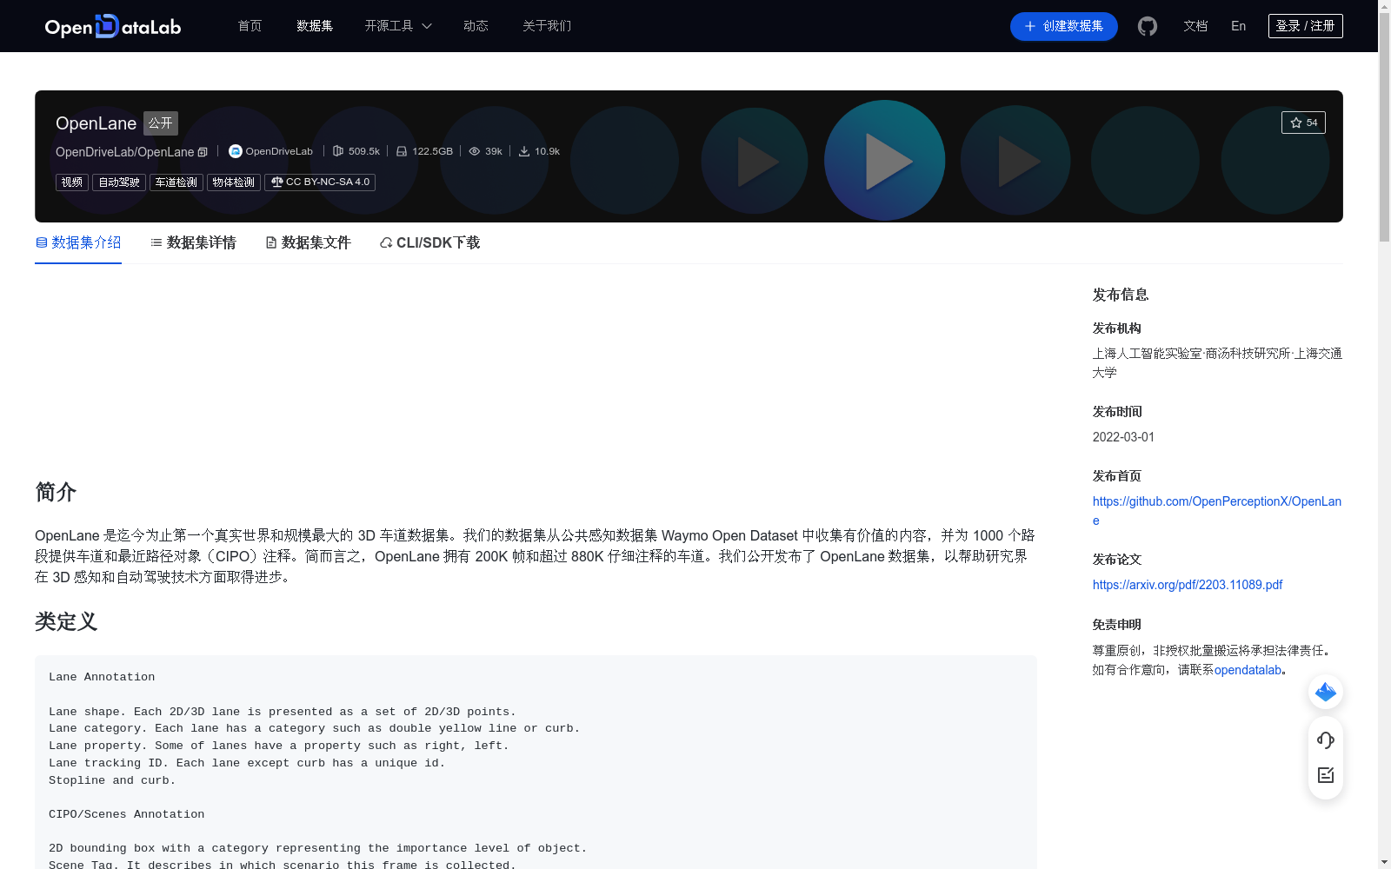Click the scrollbar down arrow
The width and height of the screenshot is (1391, 869).
[x=1384, y=862]
